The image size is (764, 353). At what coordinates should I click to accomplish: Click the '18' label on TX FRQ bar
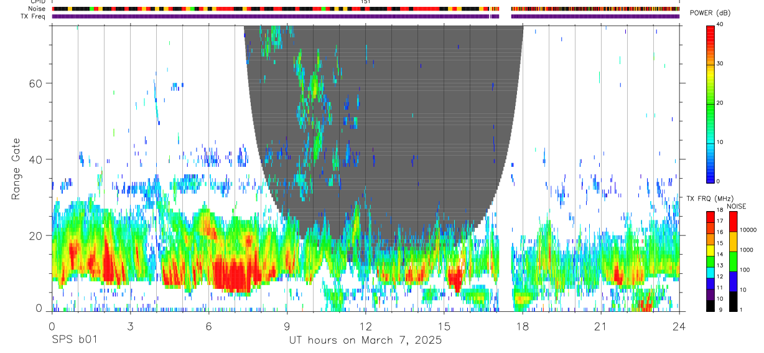(x=720, y=210)
